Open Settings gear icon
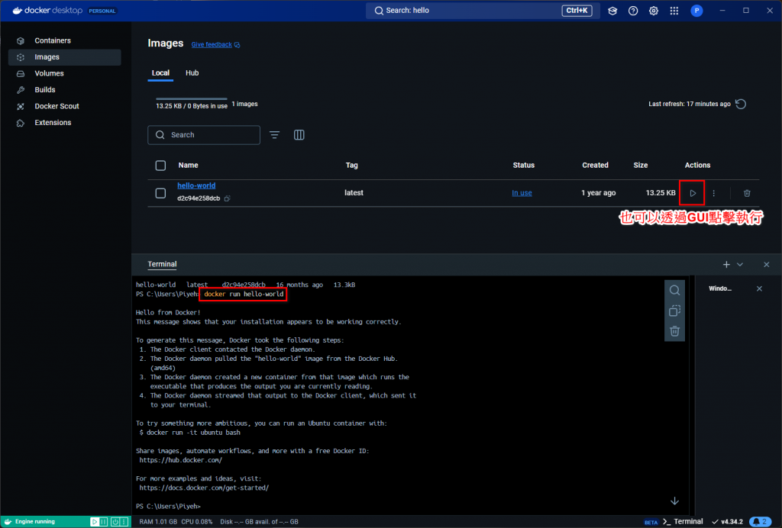782x528 pixels. pyautogui.click(x=654, y=11)
